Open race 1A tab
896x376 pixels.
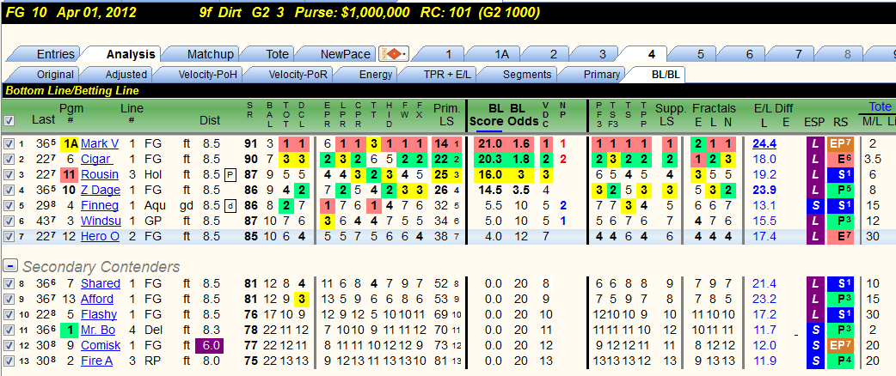(501, 54)
